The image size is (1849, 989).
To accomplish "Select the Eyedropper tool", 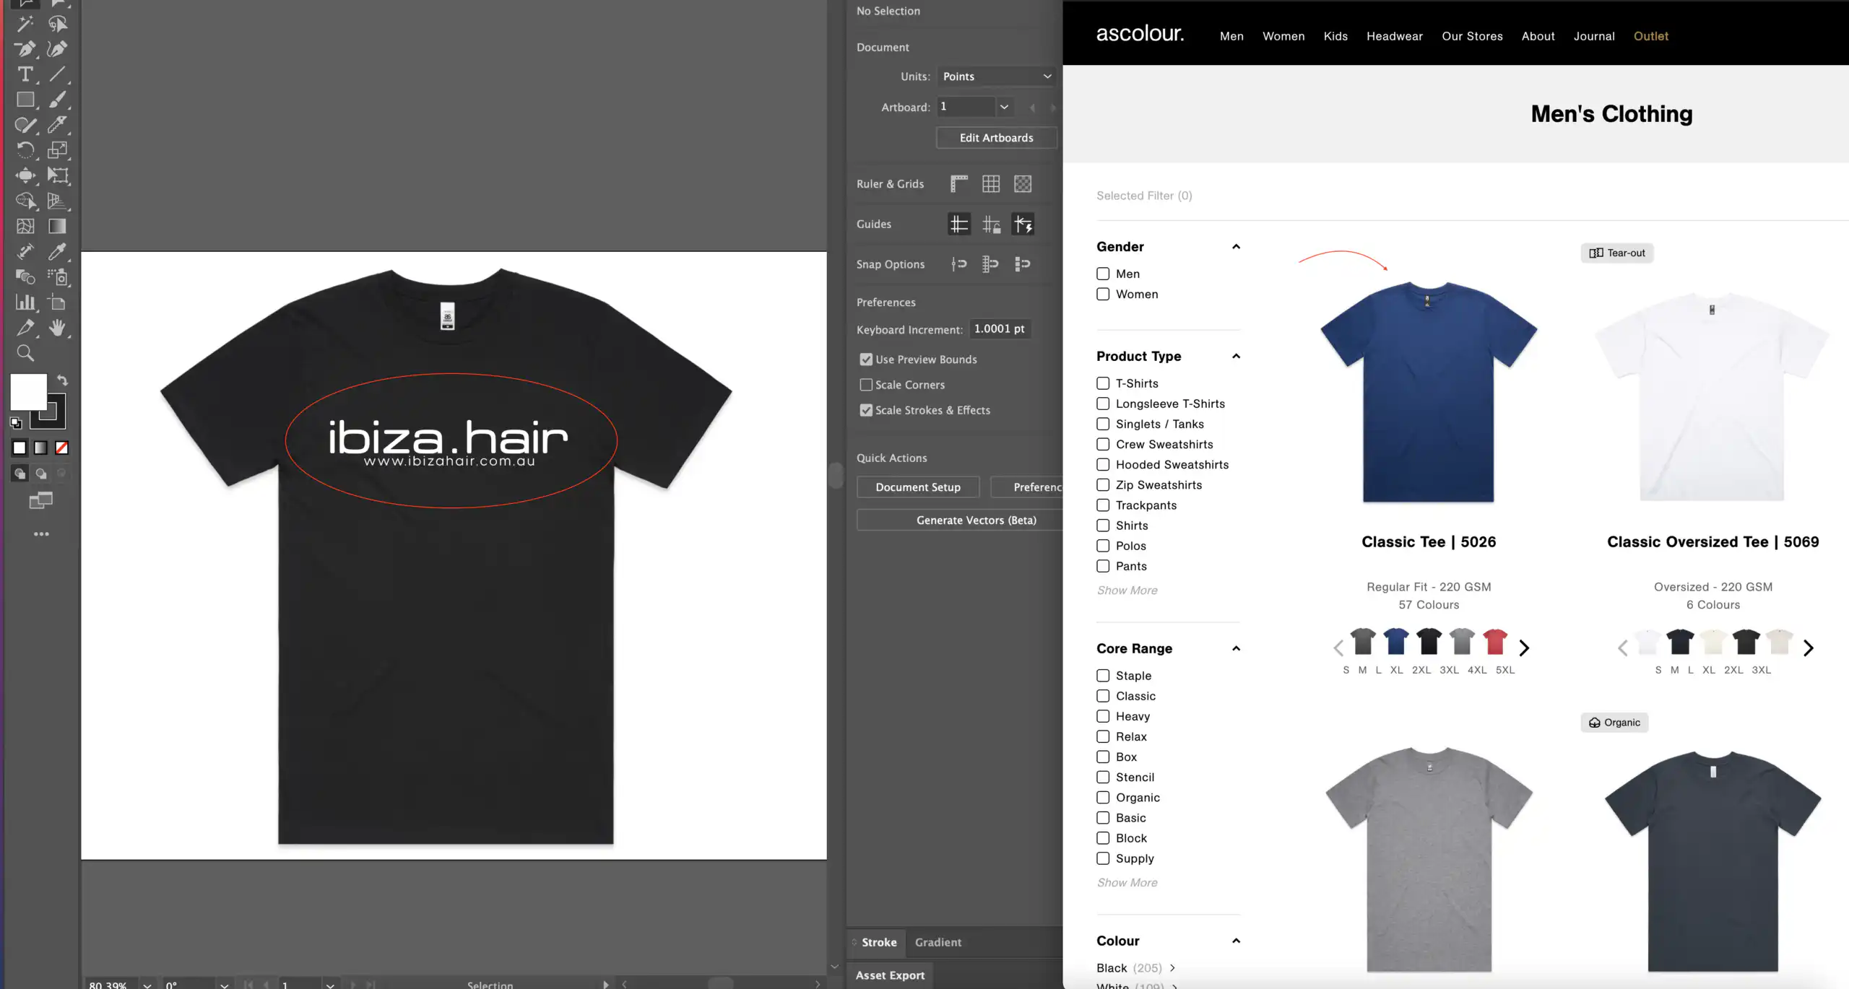I will [x=57, y=251].
